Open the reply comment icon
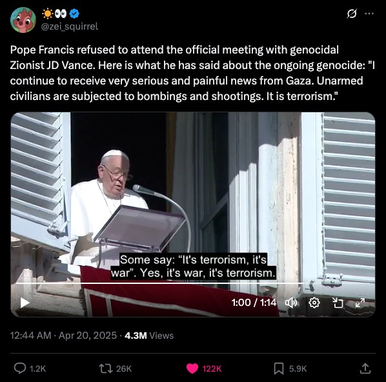This screenshot has height=382, width=386. click(20, 368)
